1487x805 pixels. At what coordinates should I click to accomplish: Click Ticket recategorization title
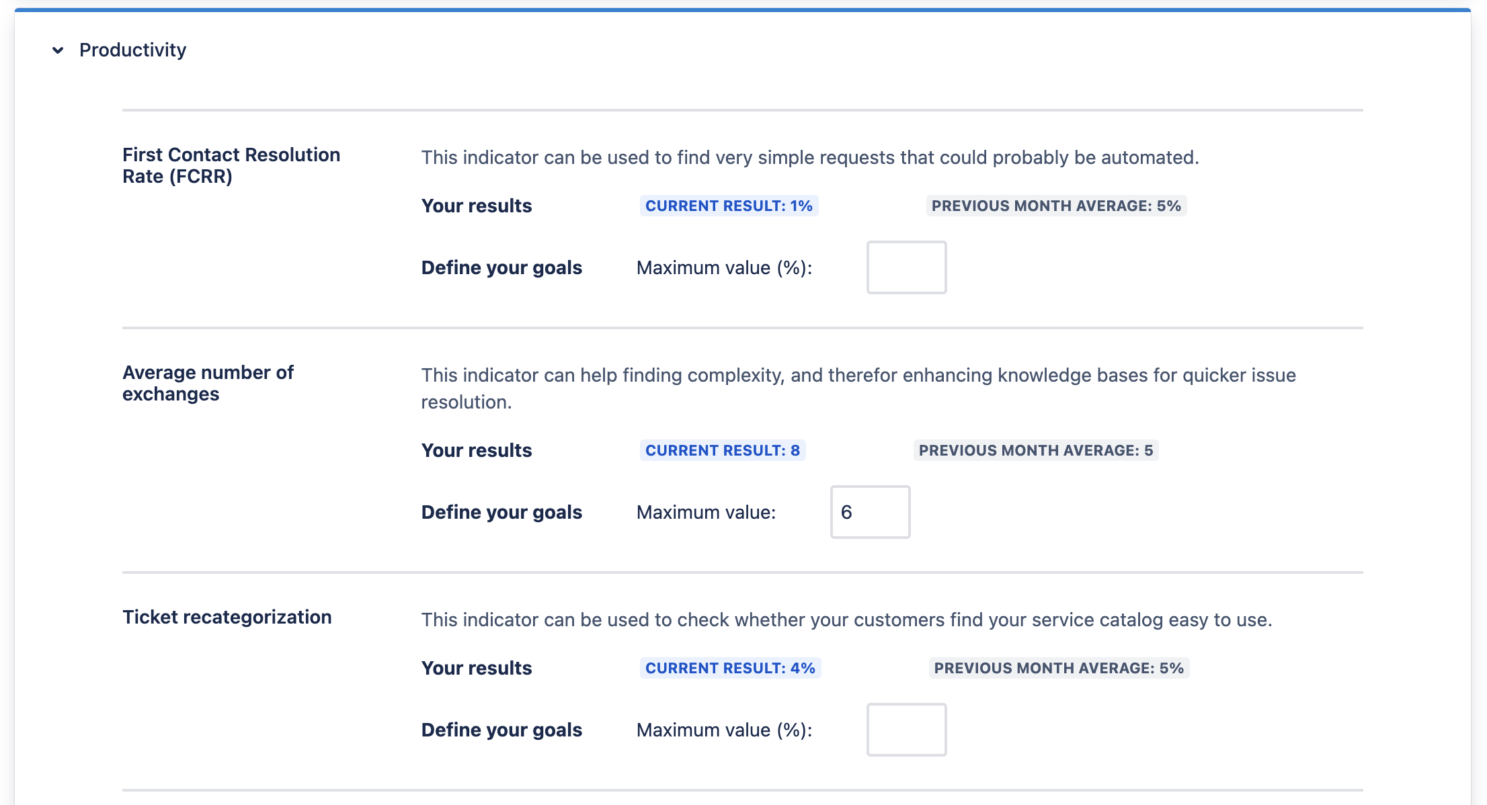coord(227,617)
